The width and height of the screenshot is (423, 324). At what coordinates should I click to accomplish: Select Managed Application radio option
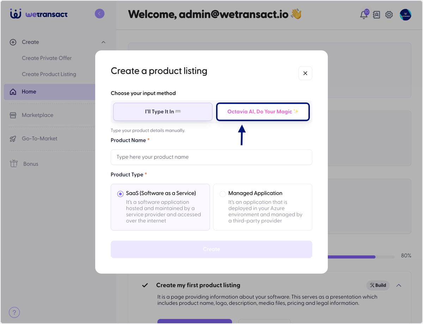pyautogui.click(x=223, y=194)
